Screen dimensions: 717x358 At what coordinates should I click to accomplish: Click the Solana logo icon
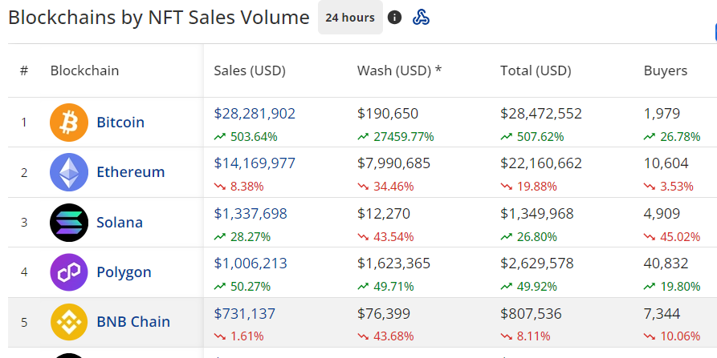point(69,222)
